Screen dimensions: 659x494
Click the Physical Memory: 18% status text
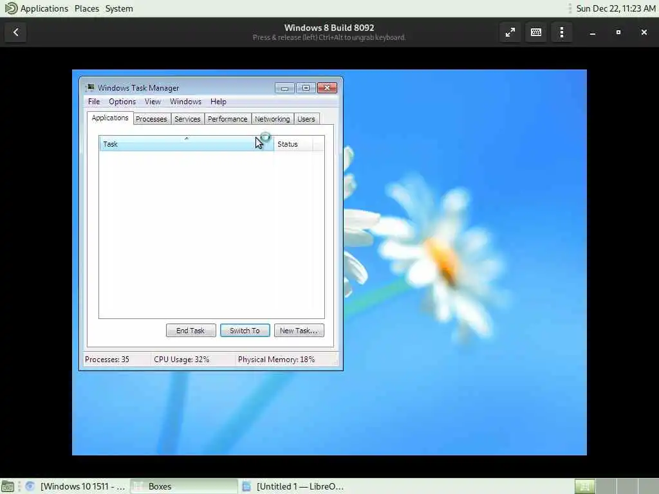pyautogui.click(x=276, y=360)
